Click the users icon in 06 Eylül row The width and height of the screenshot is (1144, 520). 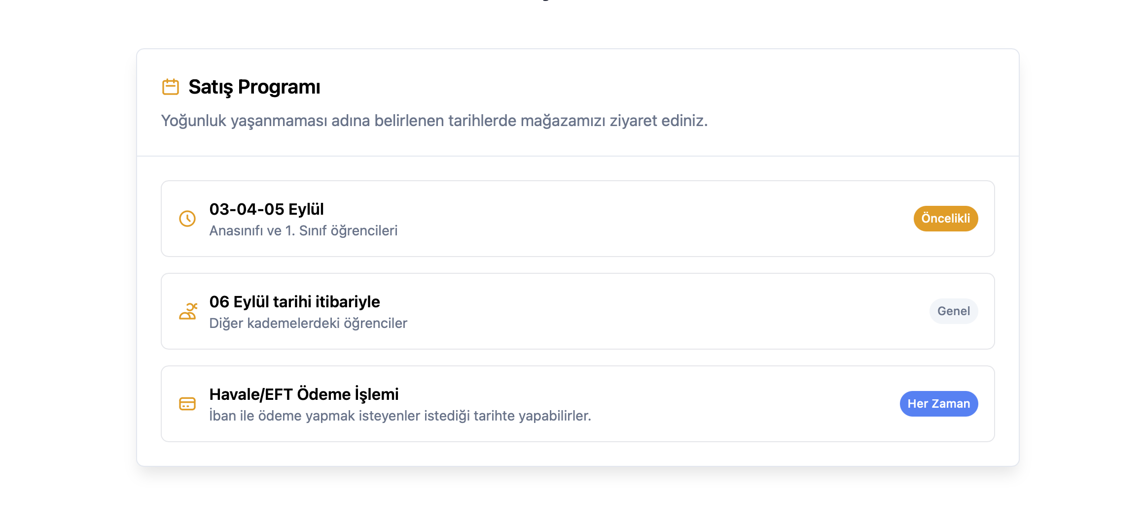188,311
